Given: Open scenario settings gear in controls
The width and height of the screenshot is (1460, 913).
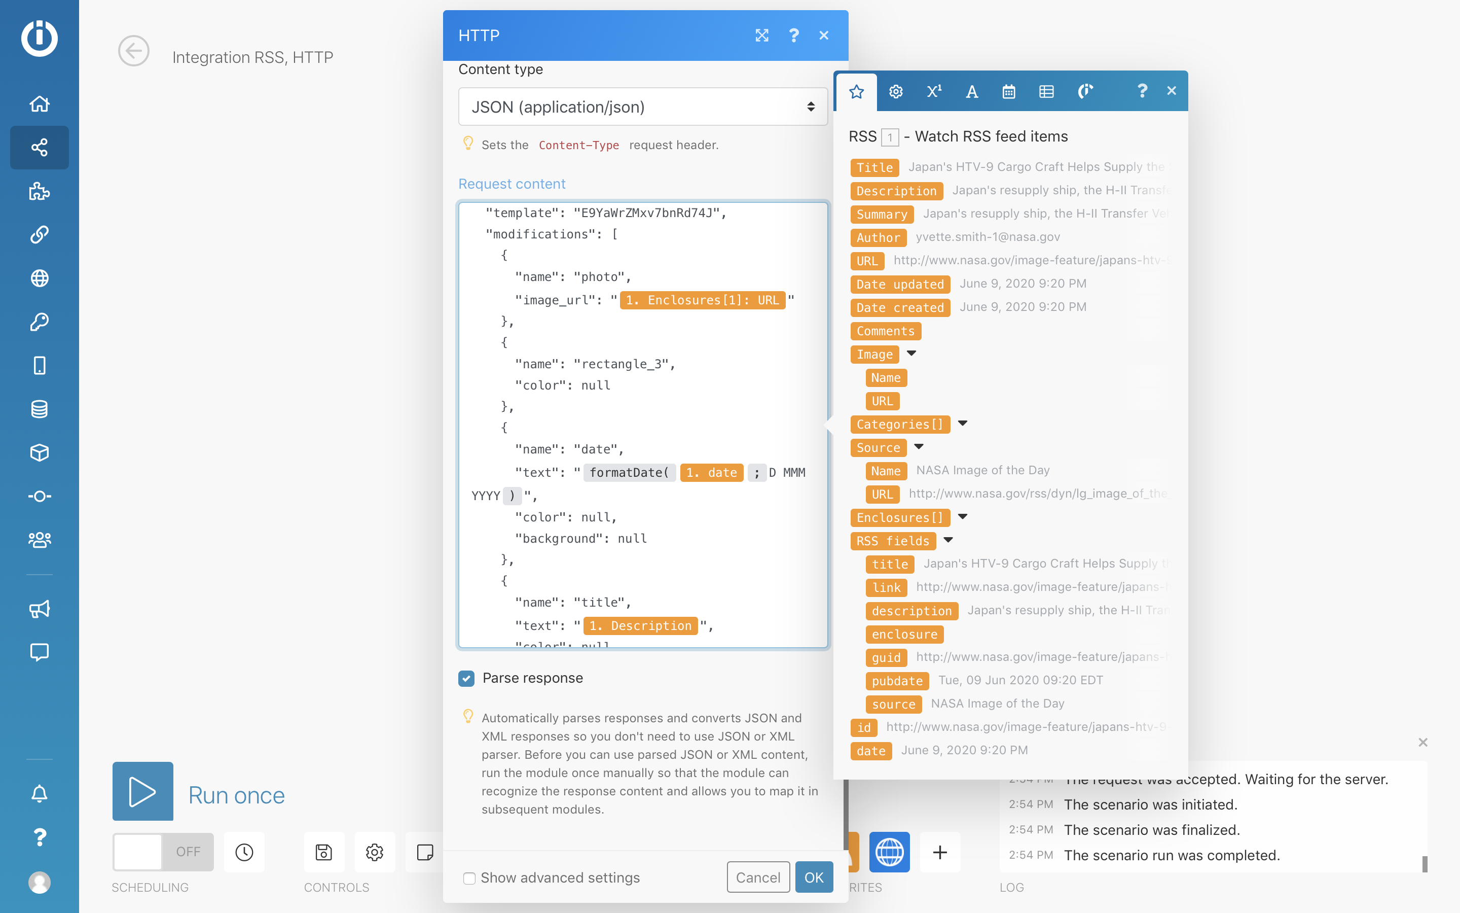Looking at the screenshot, I should click(375, 852).
